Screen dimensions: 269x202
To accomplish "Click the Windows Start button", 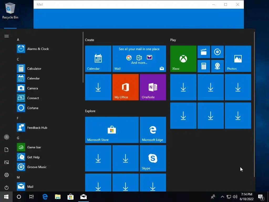I will pyautogui.click(x=6, y=197).
